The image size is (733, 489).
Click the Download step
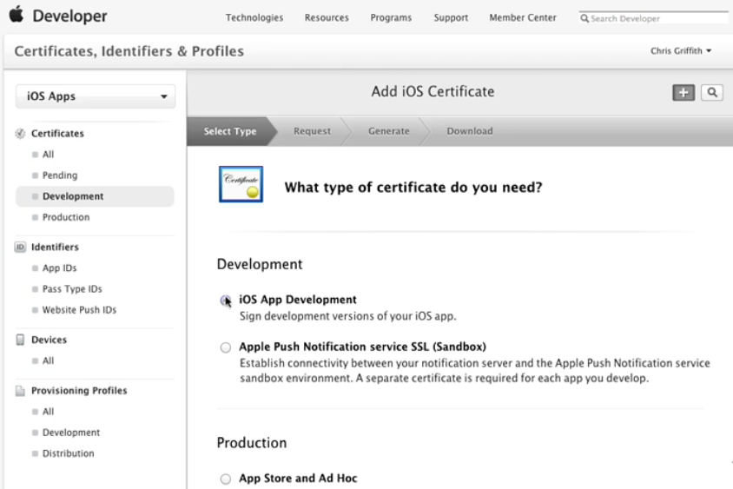pos(469,131)
